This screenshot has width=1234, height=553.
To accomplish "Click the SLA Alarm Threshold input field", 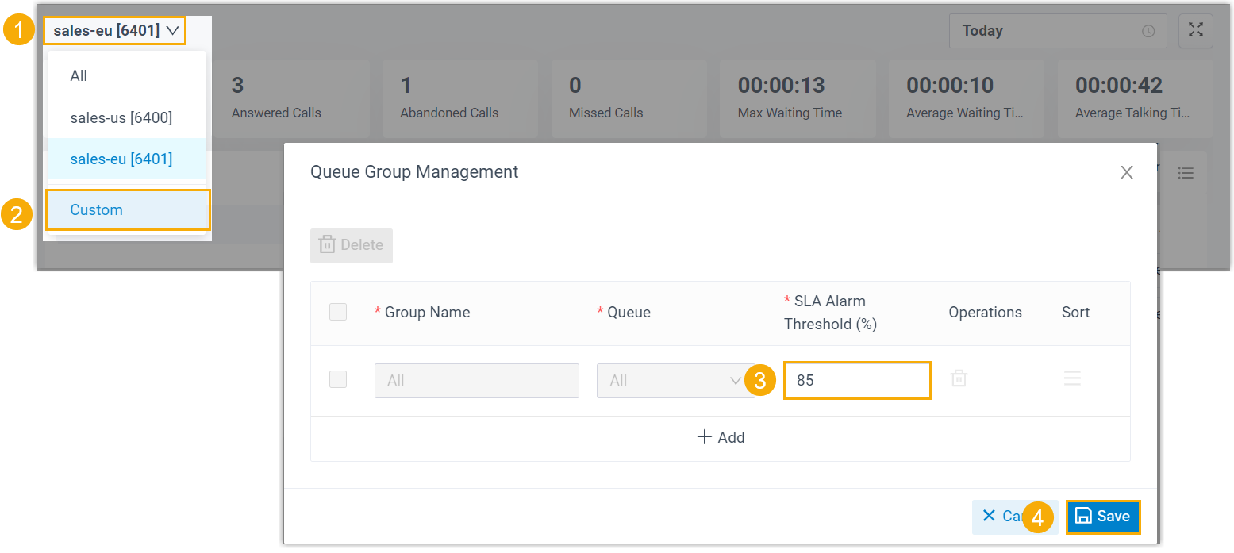I will pos(856,381).
